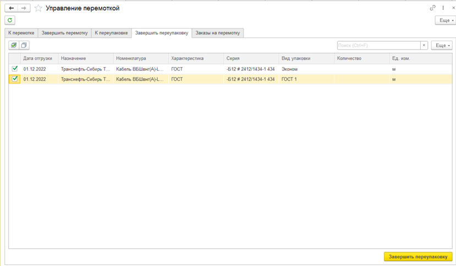This screenshot has height=266, width=456.
Task: Add page to favorites with star icon
Action: click(x=38, y=8)
